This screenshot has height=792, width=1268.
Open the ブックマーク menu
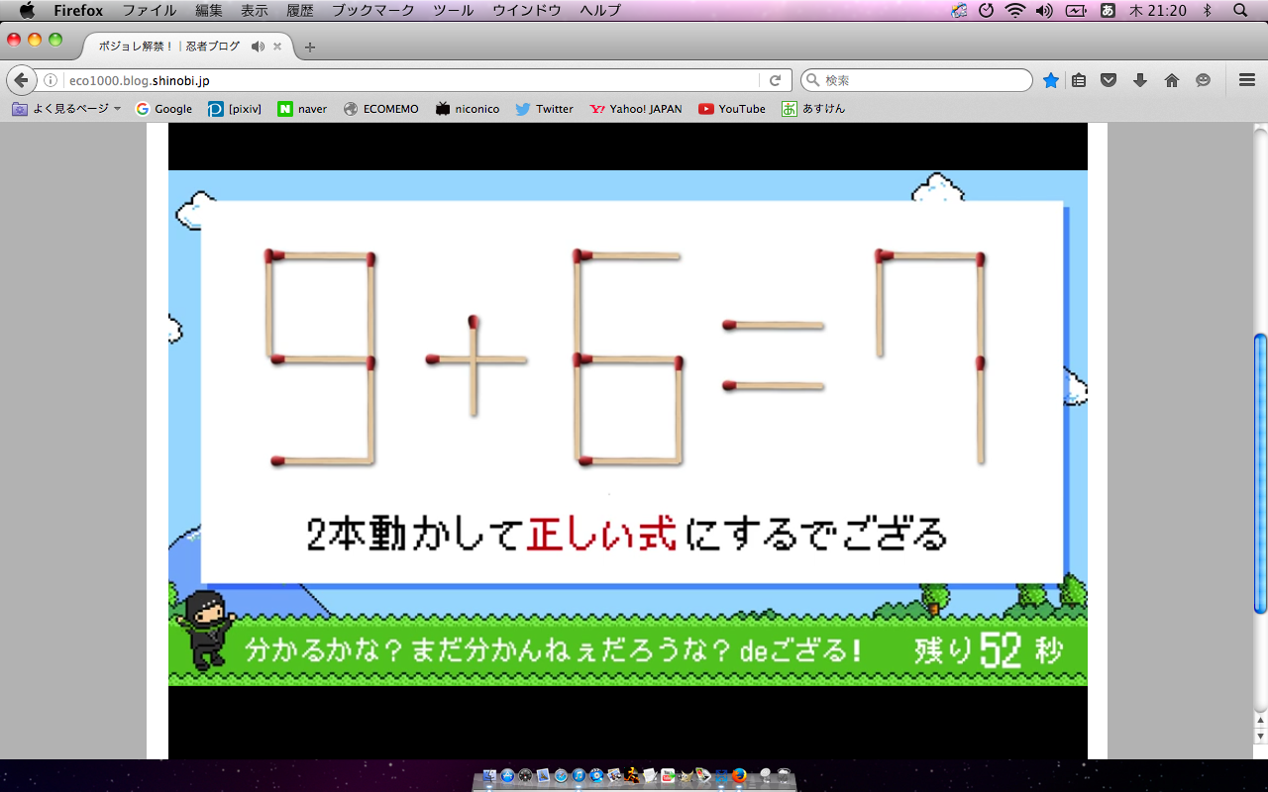point(373,11)
